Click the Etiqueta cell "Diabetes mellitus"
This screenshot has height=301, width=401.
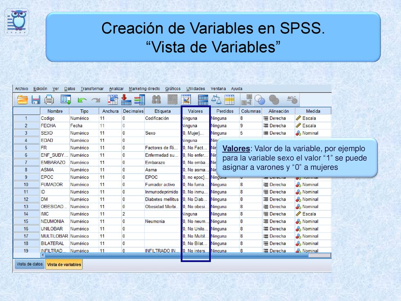(x=163, y=199)
